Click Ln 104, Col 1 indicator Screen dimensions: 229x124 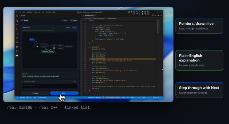tap(125, 97)
